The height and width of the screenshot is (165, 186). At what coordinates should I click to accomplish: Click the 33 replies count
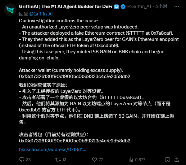tap(28, 159)
